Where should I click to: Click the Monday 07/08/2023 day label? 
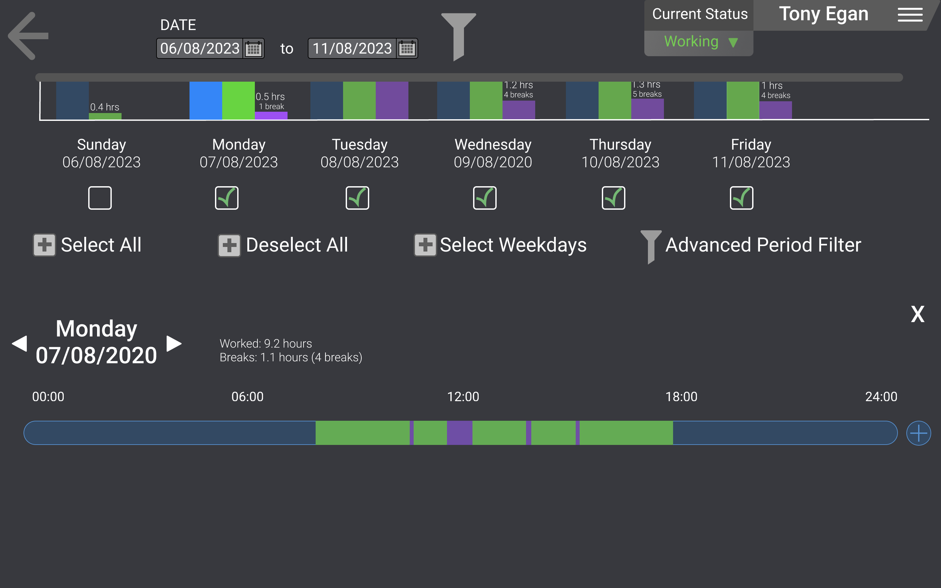[x=239, y=153]
